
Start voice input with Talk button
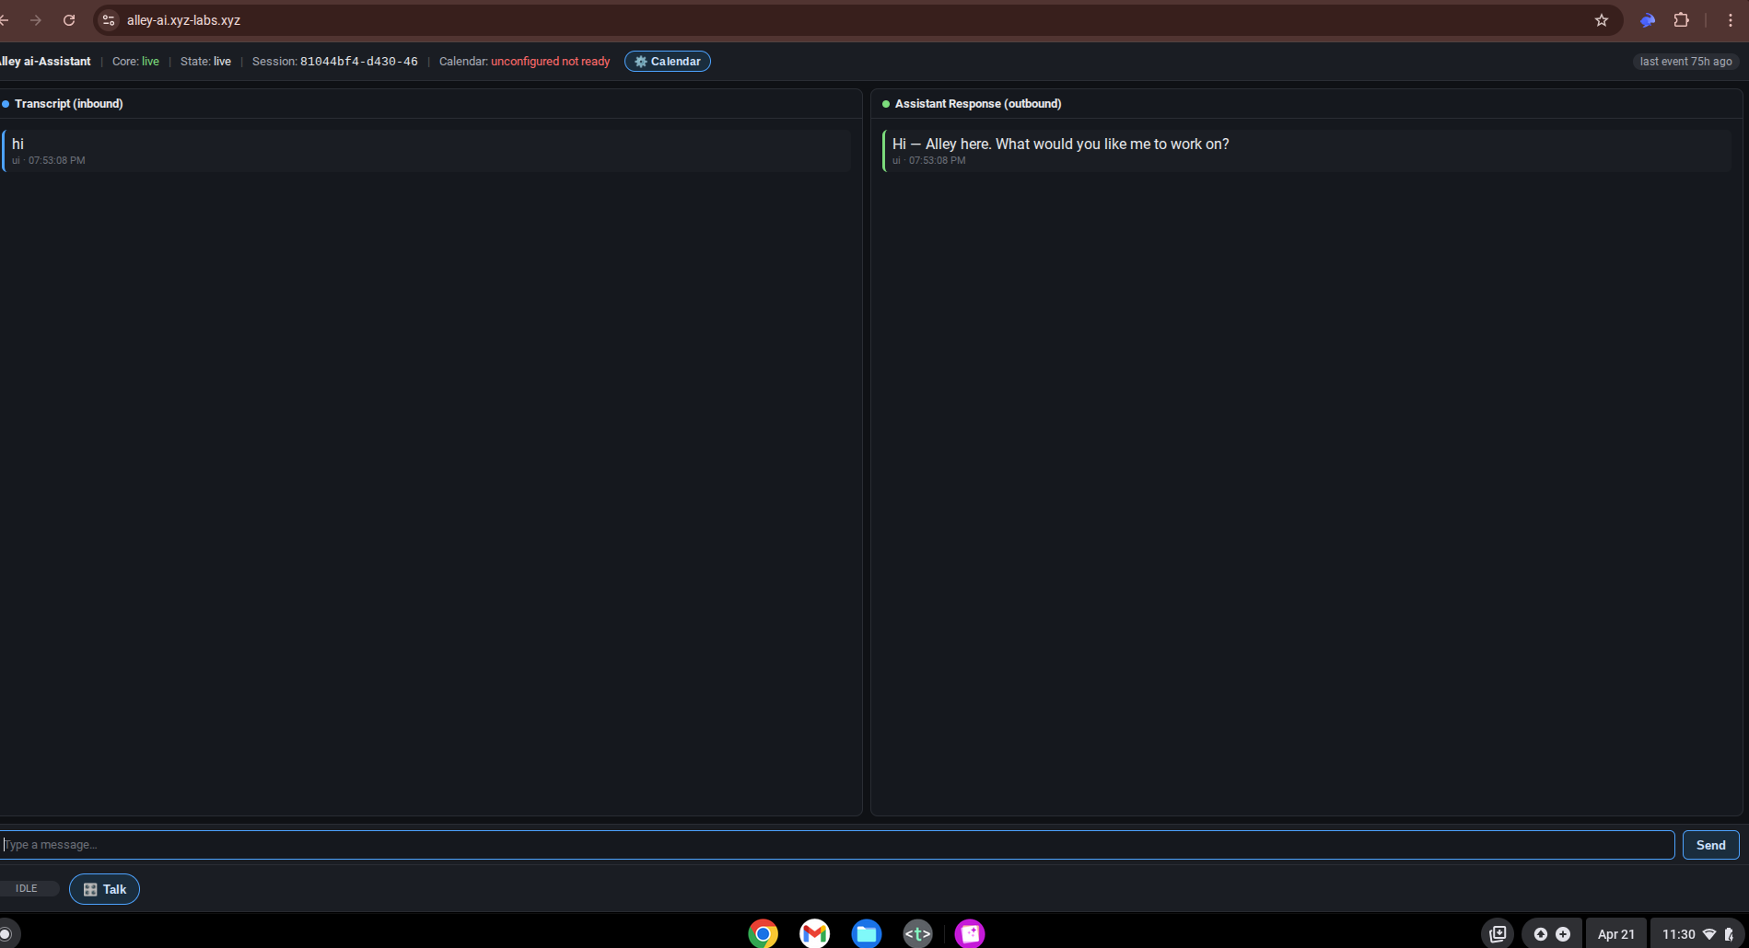[104, 889]
